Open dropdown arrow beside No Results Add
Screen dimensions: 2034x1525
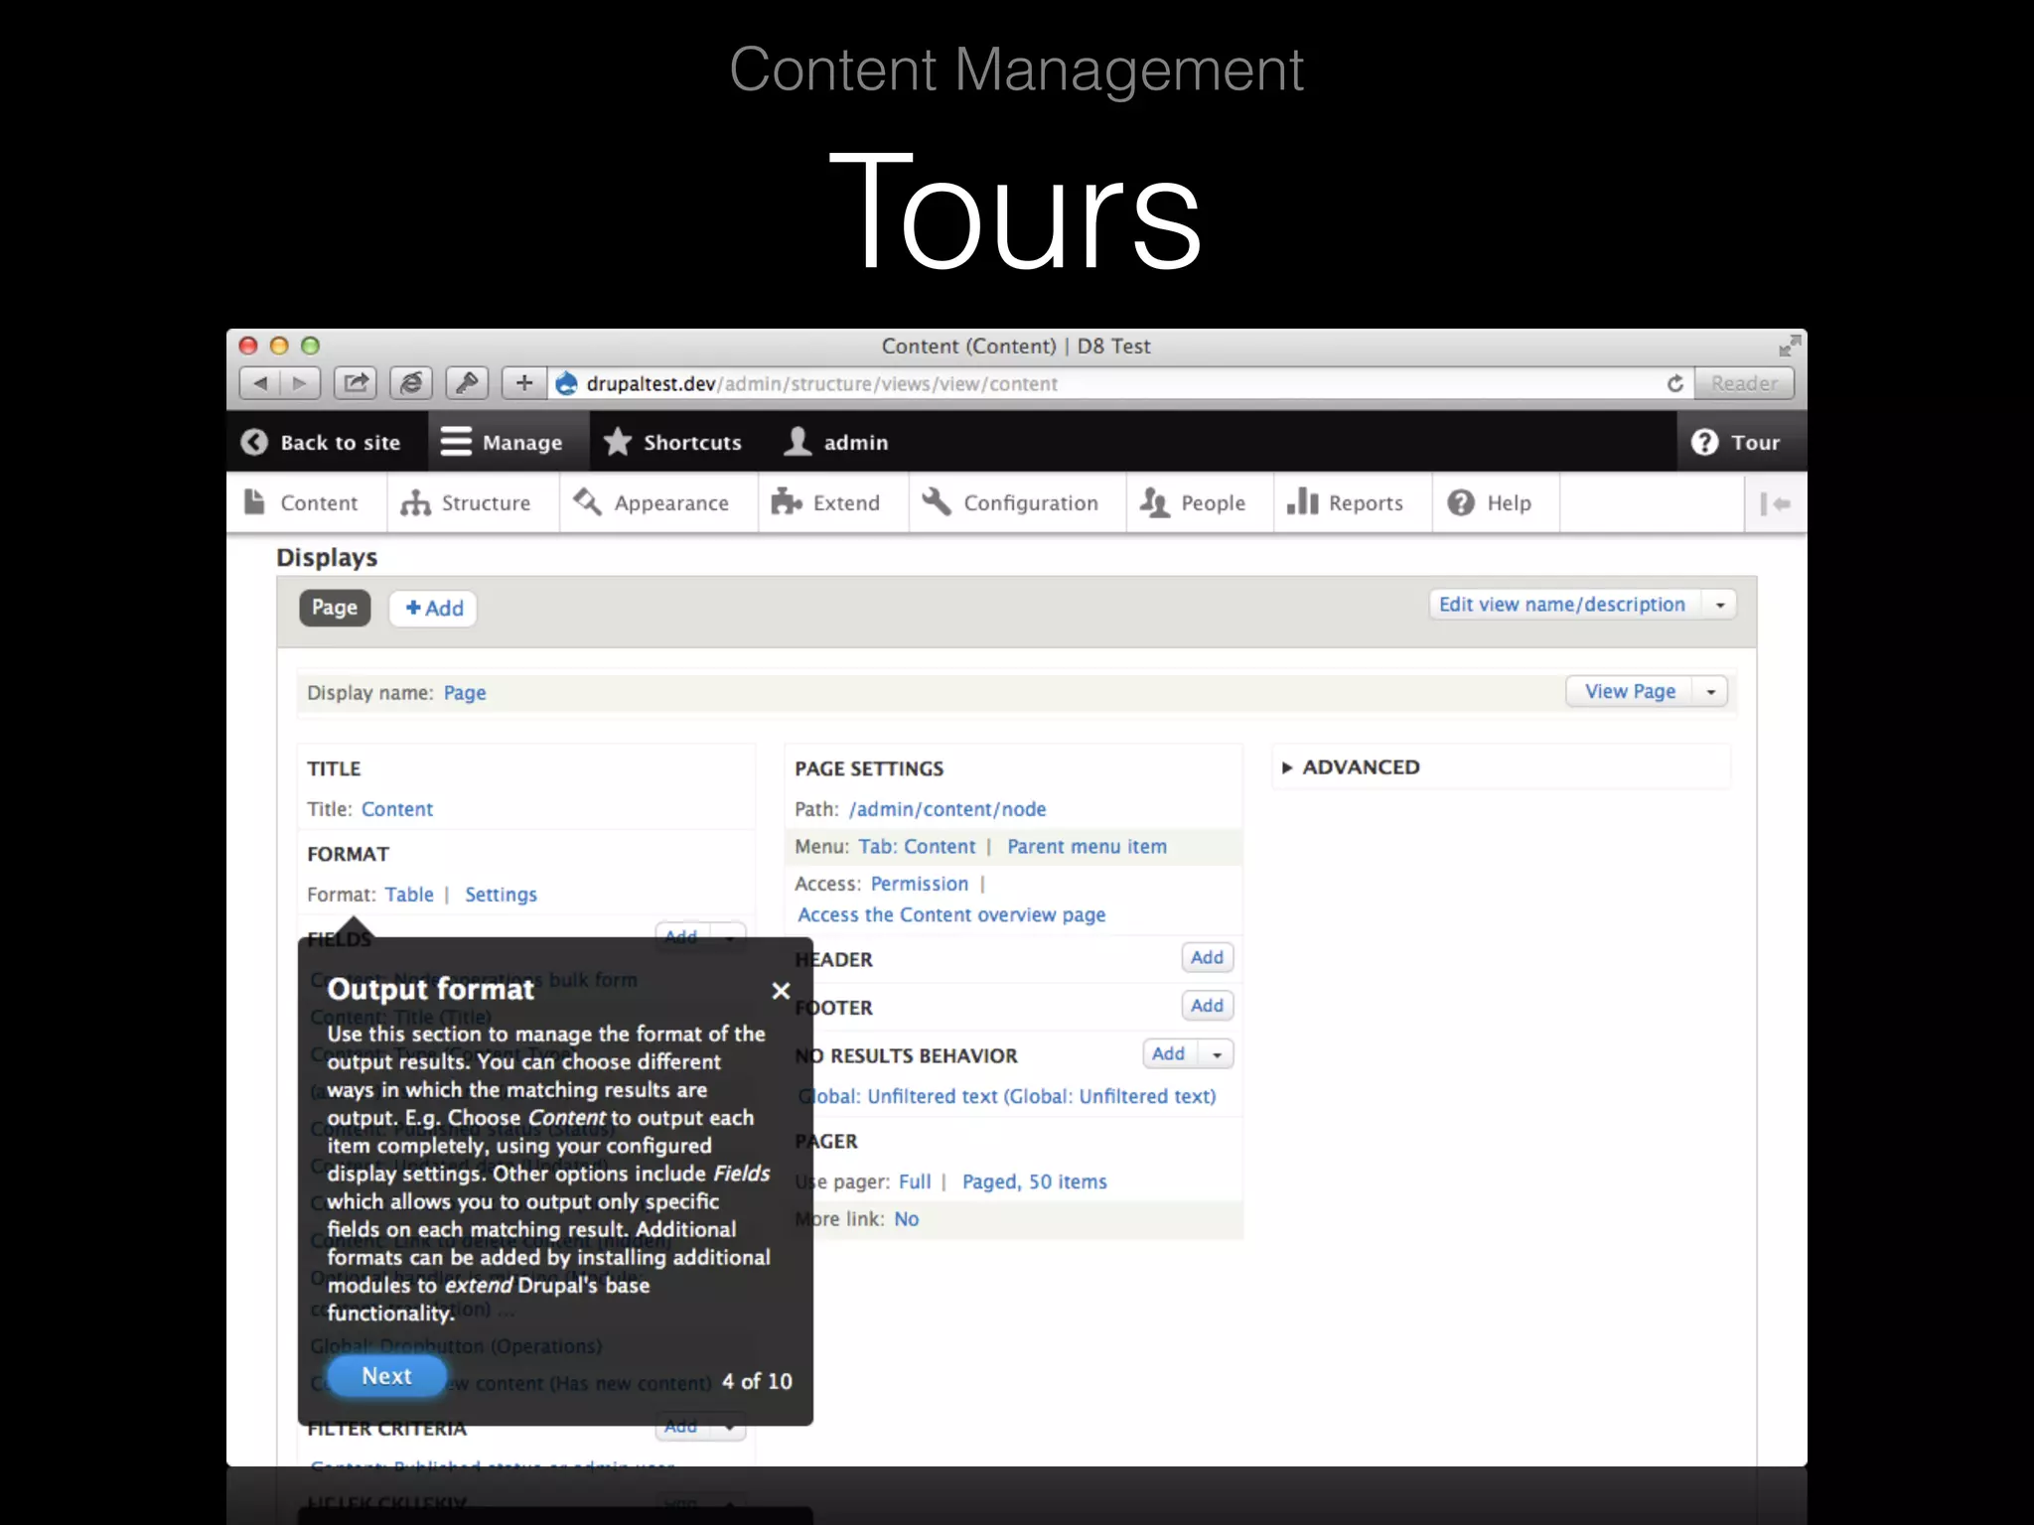1217,1054
